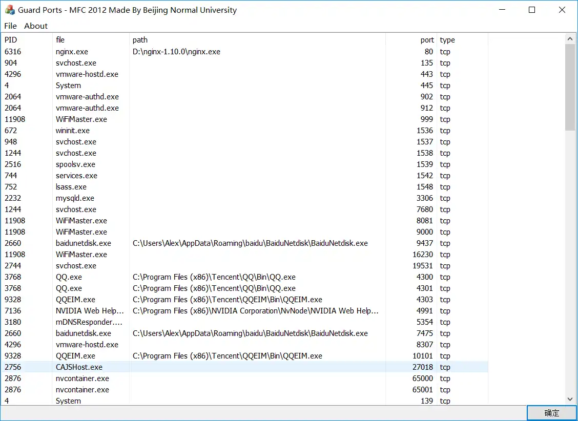Viewport: 578px width, 421px height.
Task: Click the scrollbar up arrow
Action: coord(570,39)
